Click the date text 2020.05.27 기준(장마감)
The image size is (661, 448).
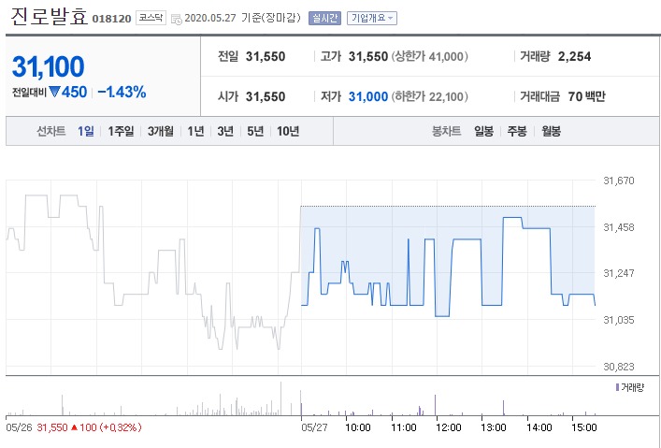coord(243,18)
